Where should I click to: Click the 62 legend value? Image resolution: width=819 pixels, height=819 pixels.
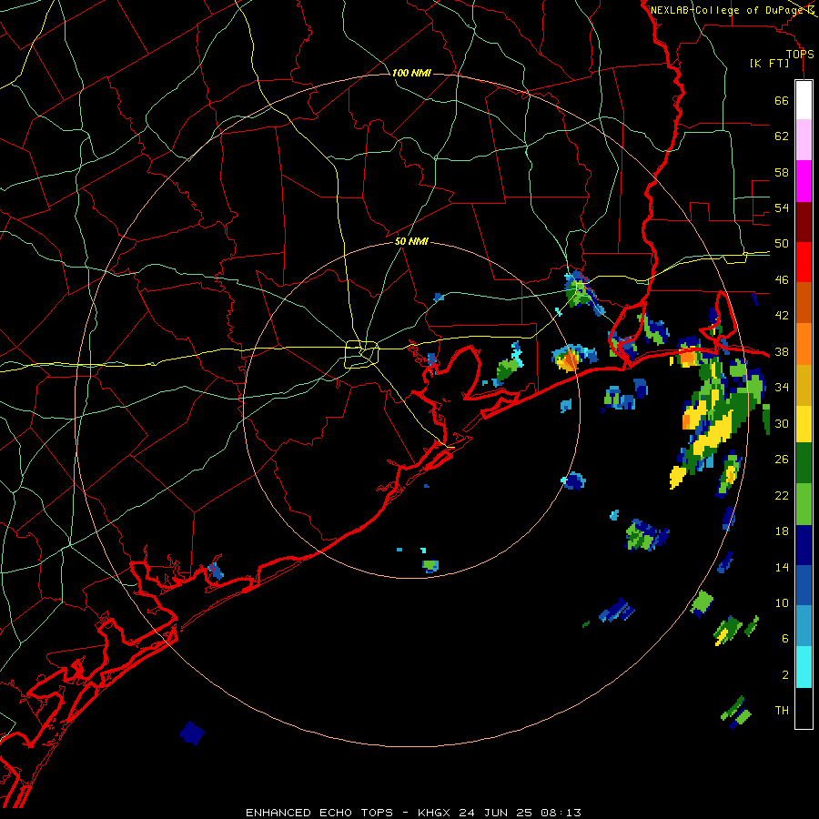coord(782,136)
